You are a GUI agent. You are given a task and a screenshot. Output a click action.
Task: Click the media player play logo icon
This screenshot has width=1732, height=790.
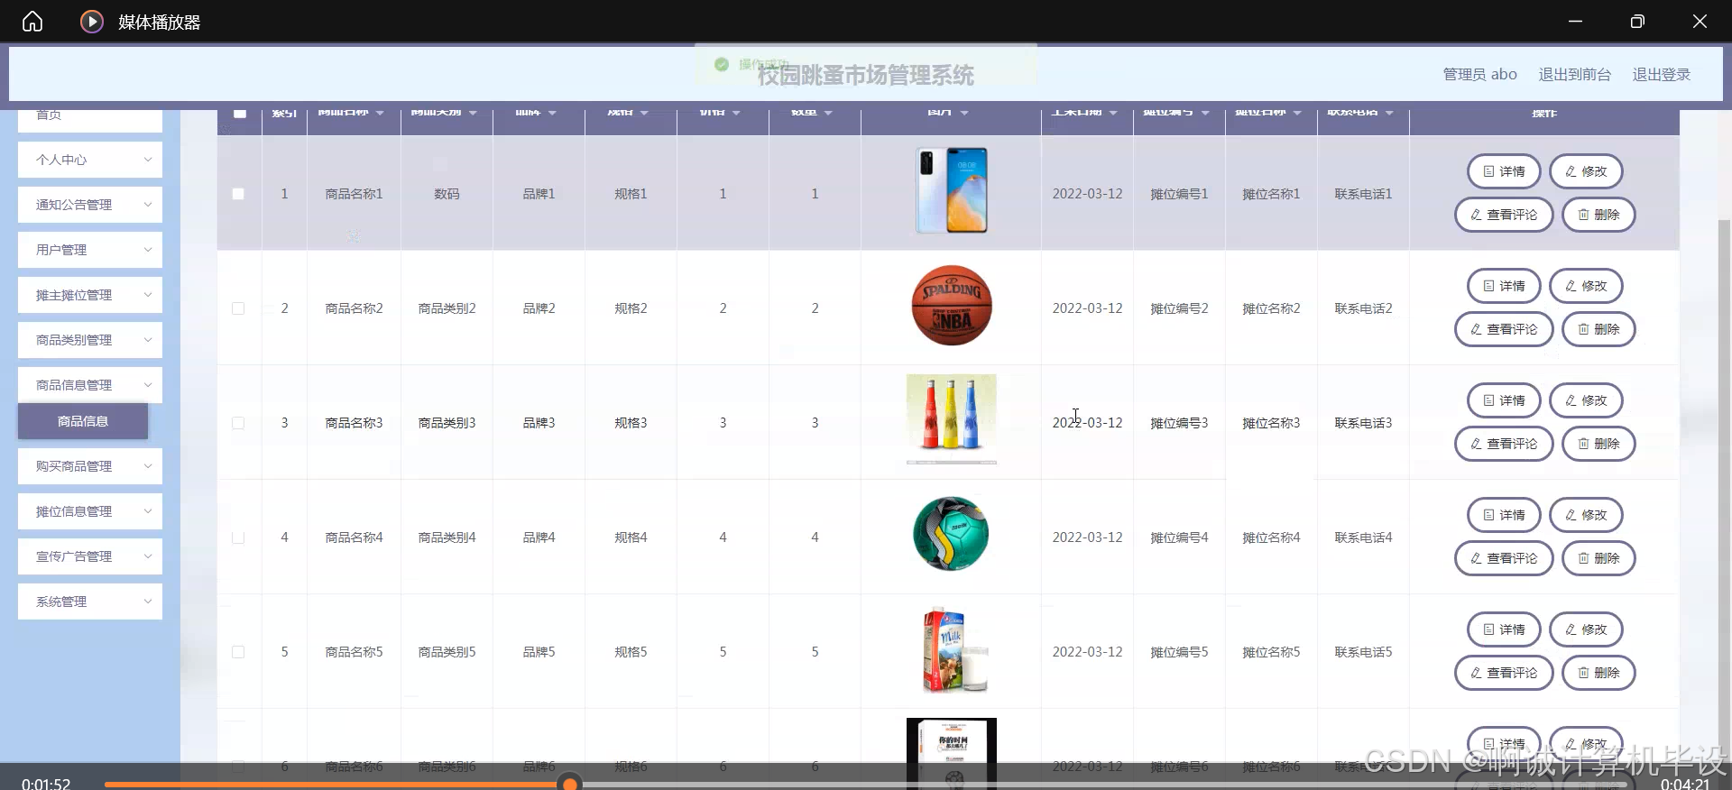(91, 21)
